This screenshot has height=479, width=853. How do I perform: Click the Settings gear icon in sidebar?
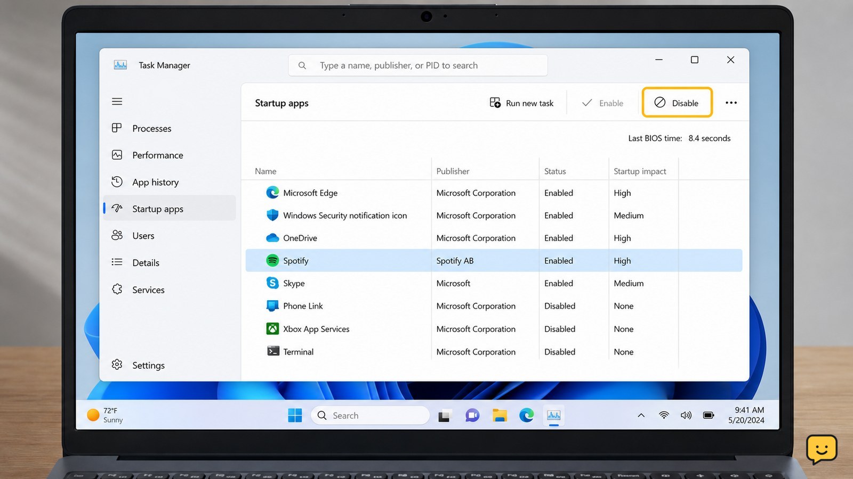pos(117,365)
